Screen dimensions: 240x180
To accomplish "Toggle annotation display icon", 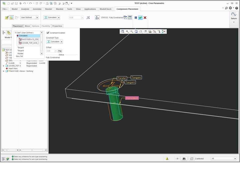I will [159, 31].
